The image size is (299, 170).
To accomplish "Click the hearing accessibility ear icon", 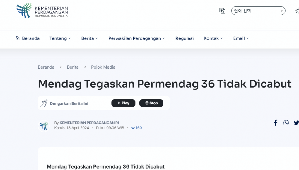I will click(x=44, y=103).
